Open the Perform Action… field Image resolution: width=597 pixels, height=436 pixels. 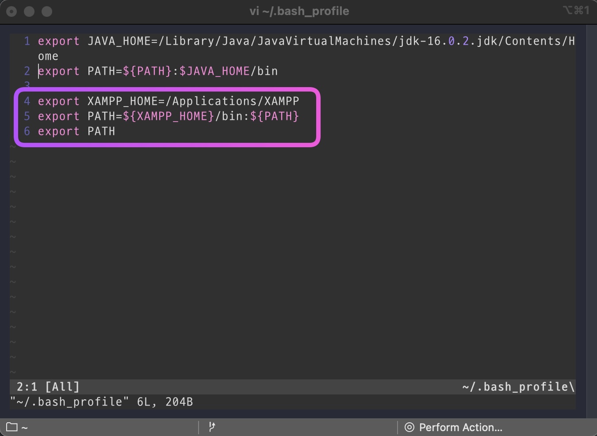[454, 427]
